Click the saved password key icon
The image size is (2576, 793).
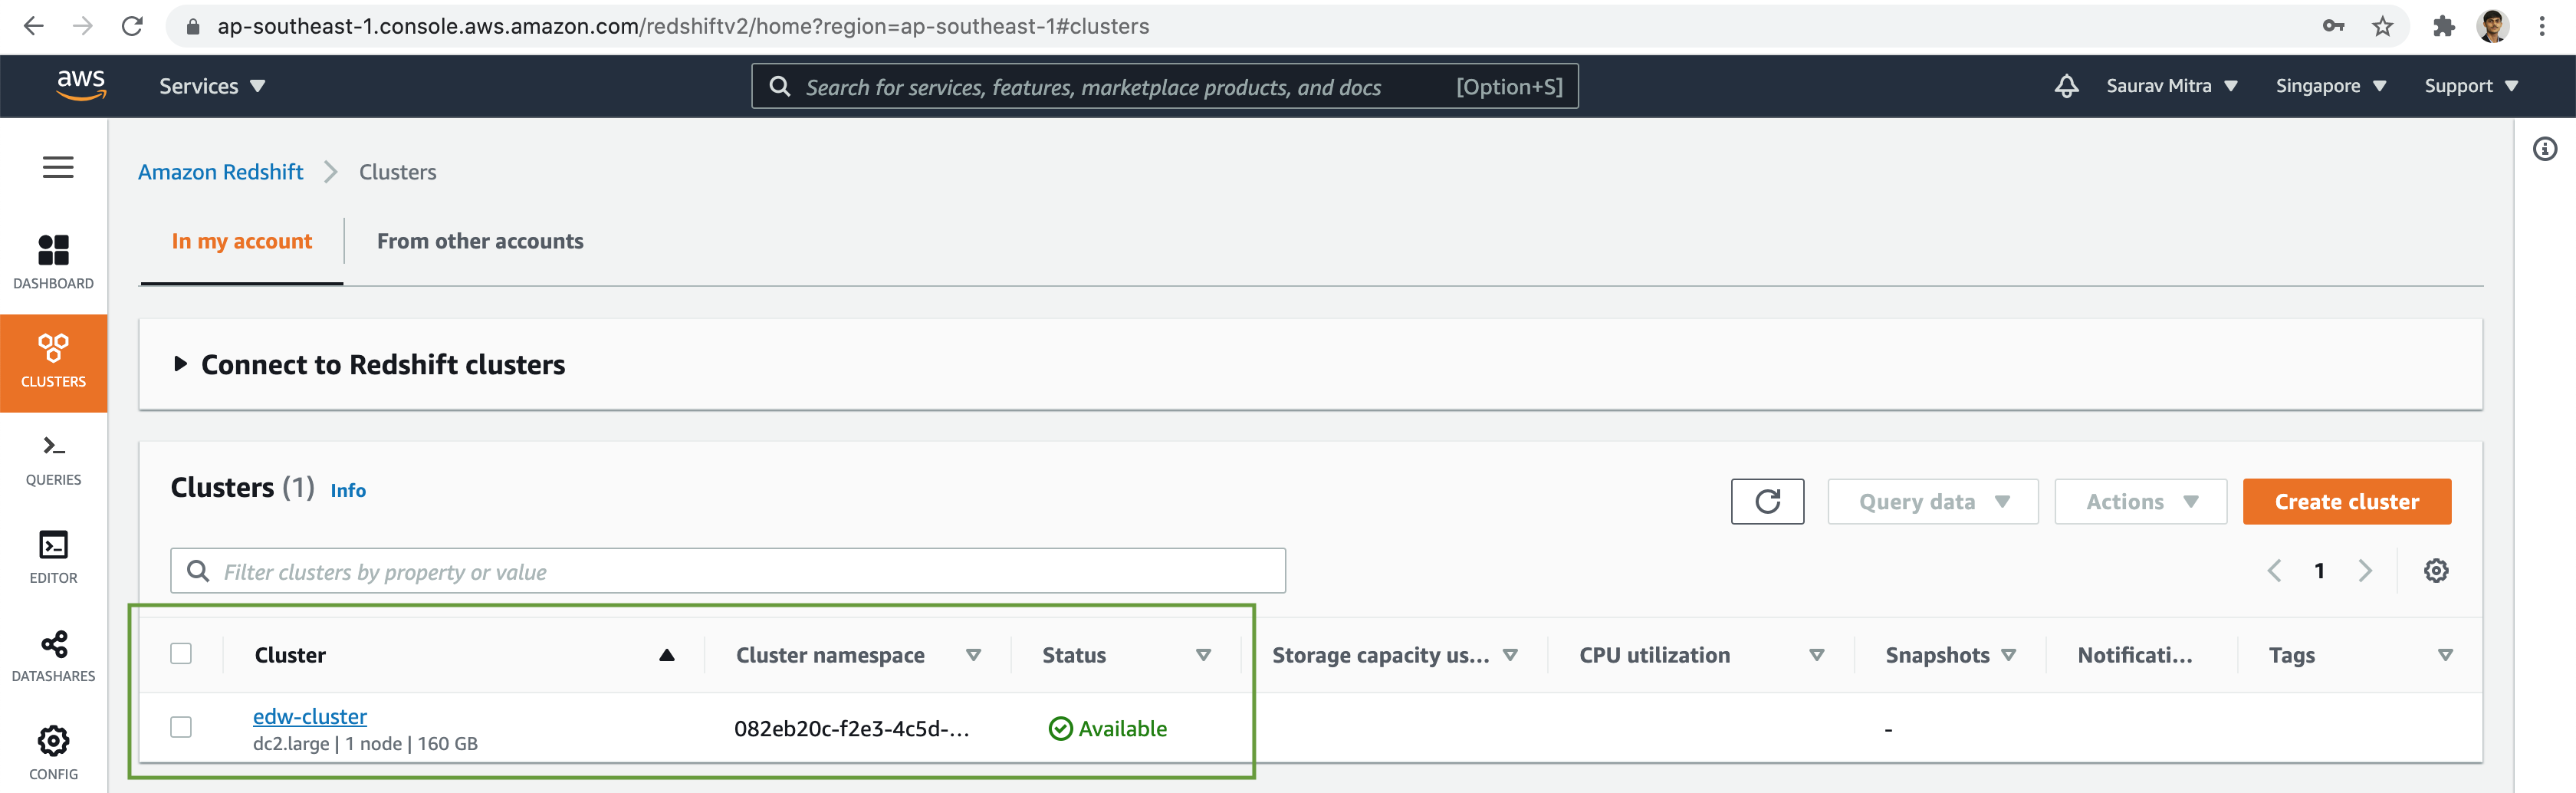point(2333,26)
